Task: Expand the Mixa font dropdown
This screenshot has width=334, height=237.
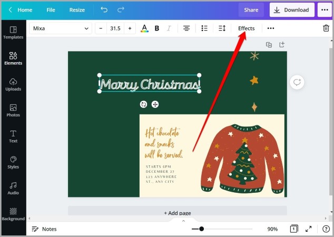Action: 61,28
